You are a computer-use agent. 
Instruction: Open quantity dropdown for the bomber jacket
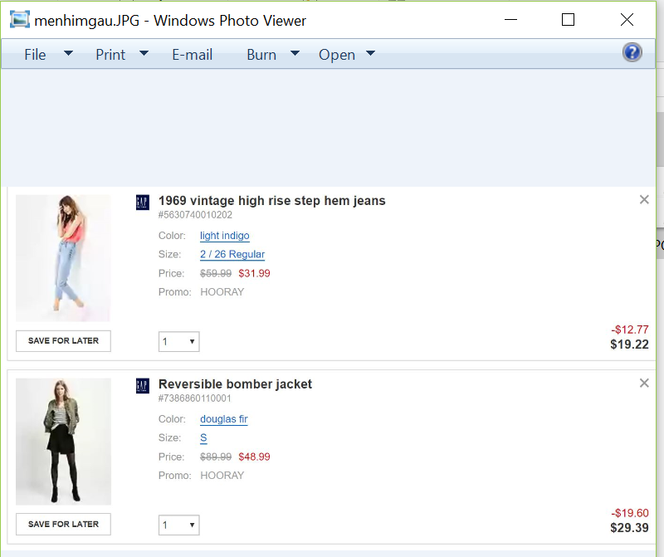tap(178, 525)
